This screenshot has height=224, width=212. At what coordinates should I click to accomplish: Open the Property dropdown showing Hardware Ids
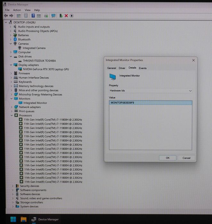(151, 91)
